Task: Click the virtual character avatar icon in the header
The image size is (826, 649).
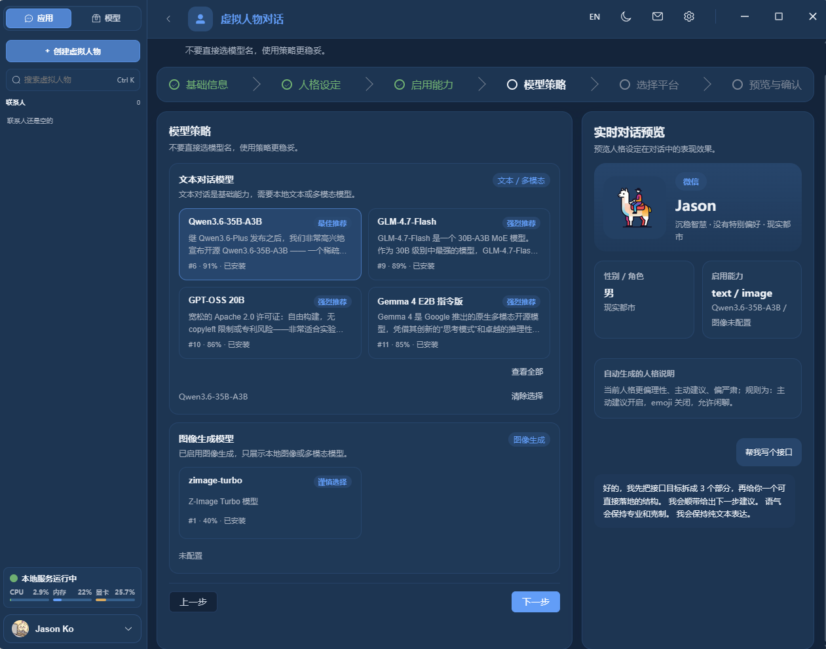Action: pos(200,19)
